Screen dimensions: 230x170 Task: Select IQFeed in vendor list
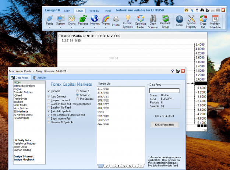point(18,95)
